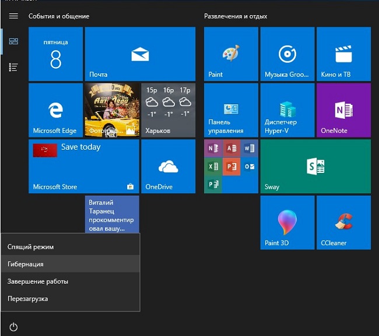Viewport: 379px width, 336px height.
Task: Open the OneDrive tile
Action: click(x=169, y=167)
